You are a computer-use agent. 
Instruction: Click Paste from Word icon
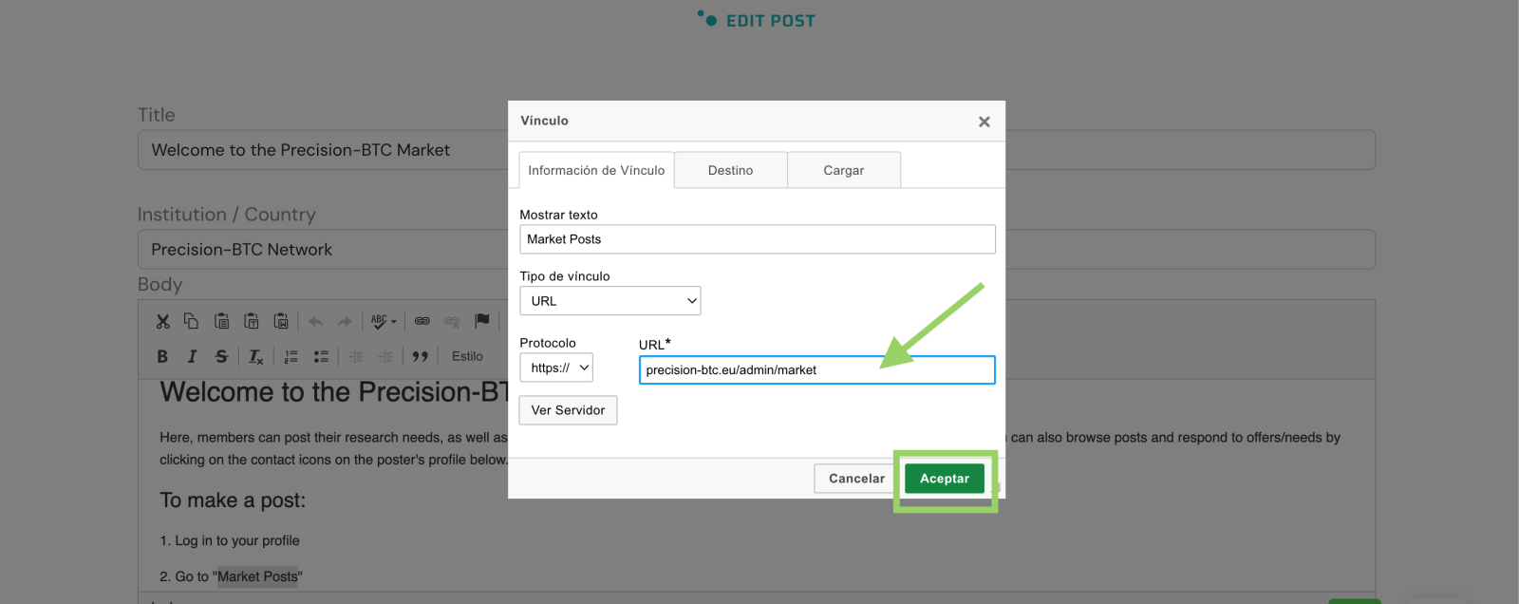[x=281, y=321]
